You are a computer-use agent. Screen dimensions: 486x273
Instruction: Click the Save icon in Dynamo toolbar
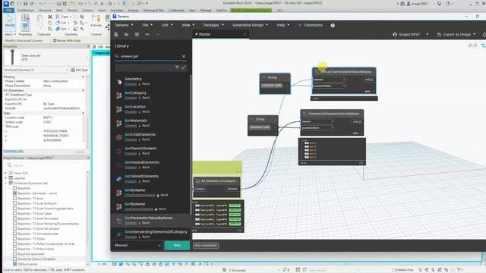pos(137,34)
